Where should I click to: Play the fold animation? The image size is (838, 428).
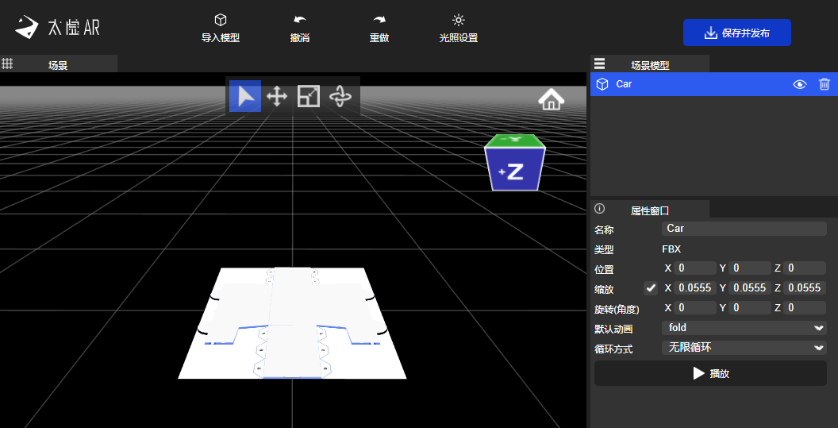710,373
